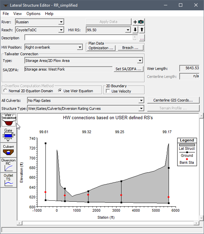Click the plot horizontal scrollbar left arrow
Screen dimensions: 204x234
tap(19, 223)
